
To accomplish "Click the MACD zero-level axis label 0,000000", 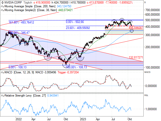I will [151, 86].
